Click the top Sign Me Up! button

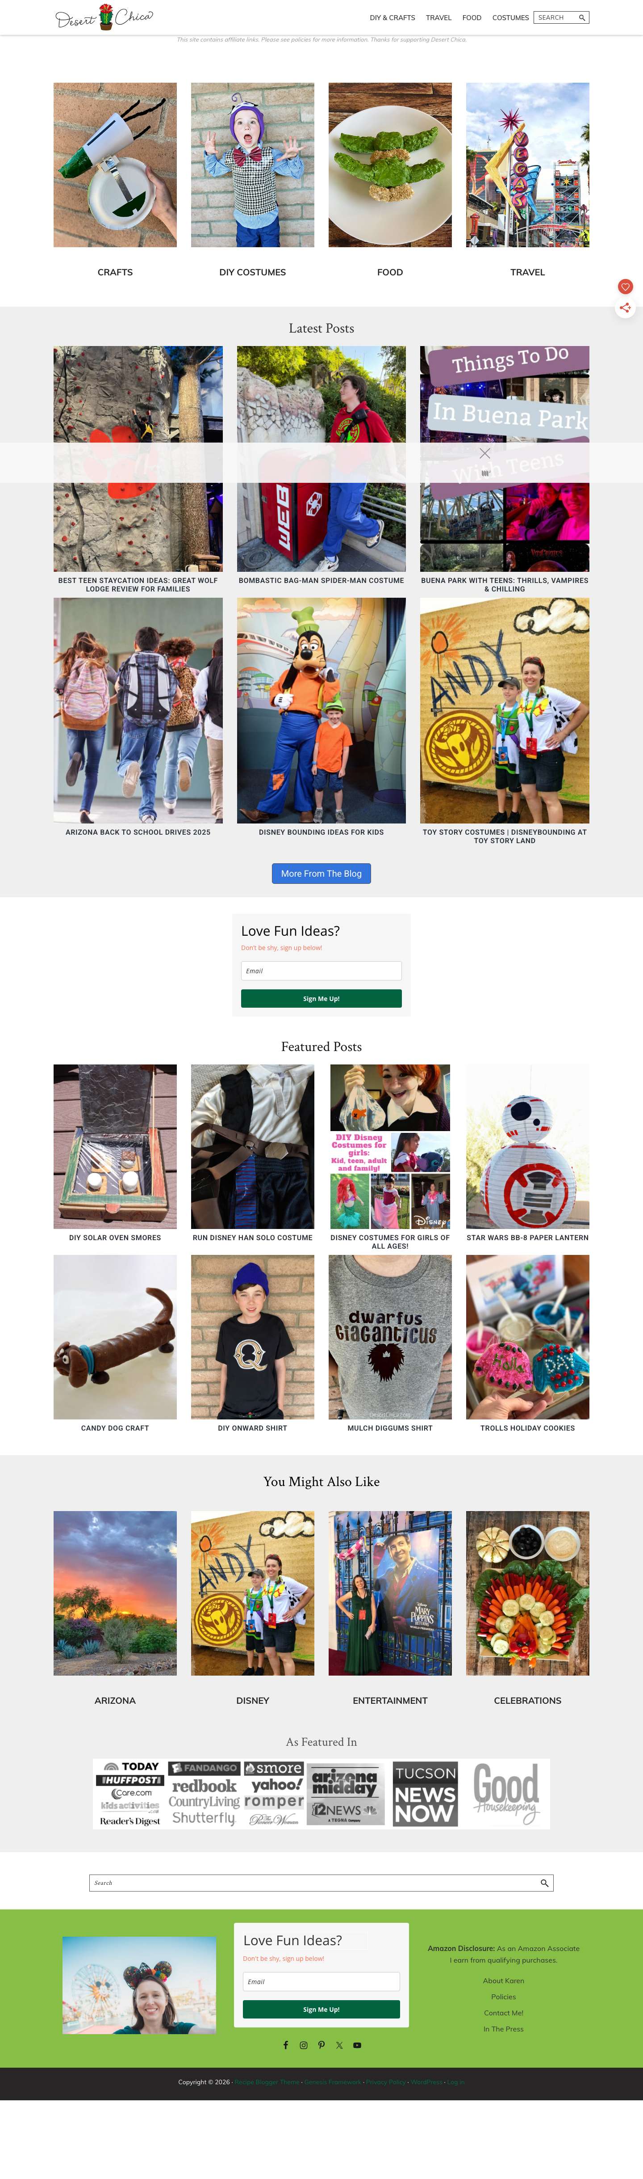321,999
